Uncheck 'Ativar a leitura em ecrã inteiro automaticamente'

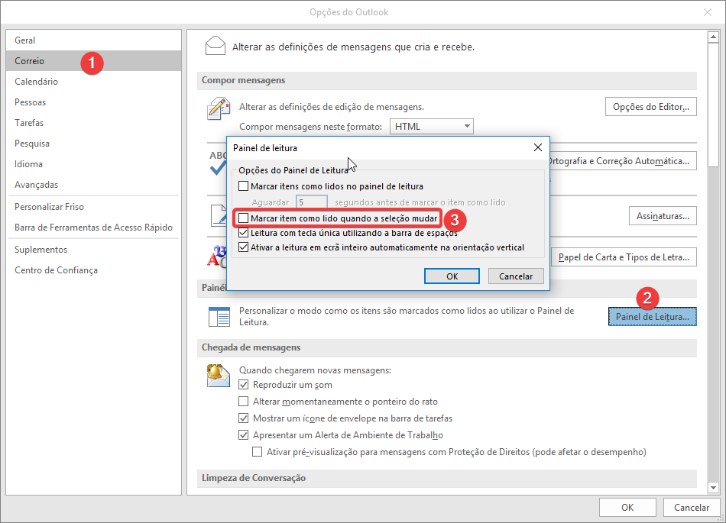tap(244, 247)
